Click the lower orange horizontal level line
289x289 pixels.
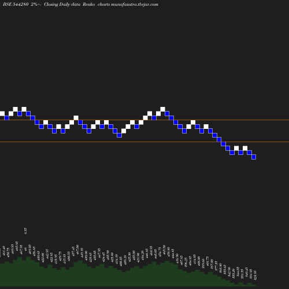(x=144, y=142)
